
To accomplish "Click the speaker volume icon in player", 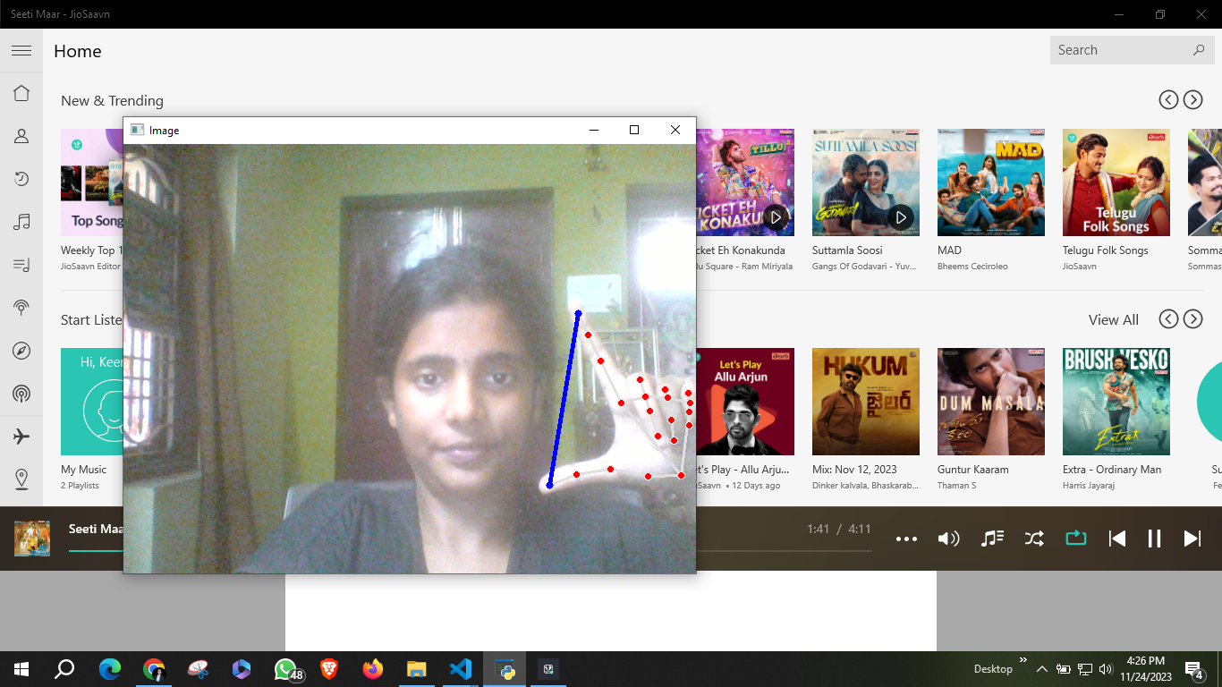I will point(948,538).
